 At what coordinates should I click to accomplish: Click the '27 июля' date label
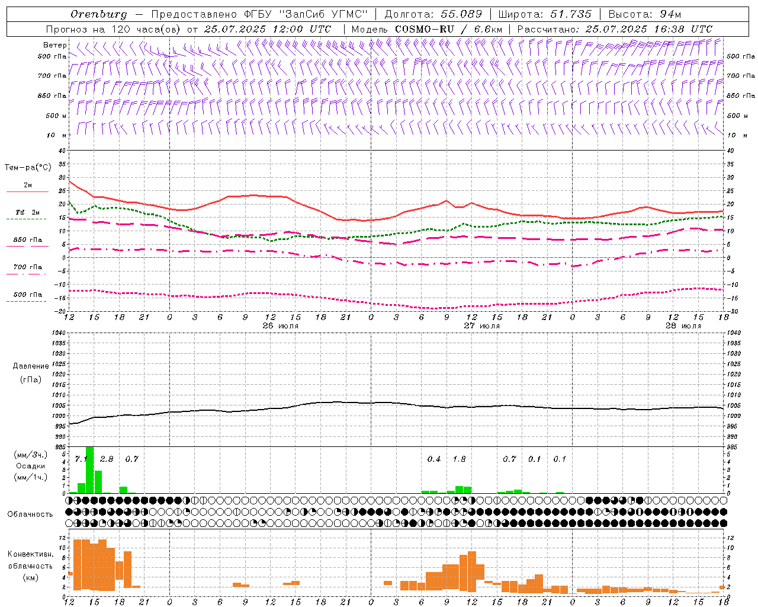(x=482, y=326)
